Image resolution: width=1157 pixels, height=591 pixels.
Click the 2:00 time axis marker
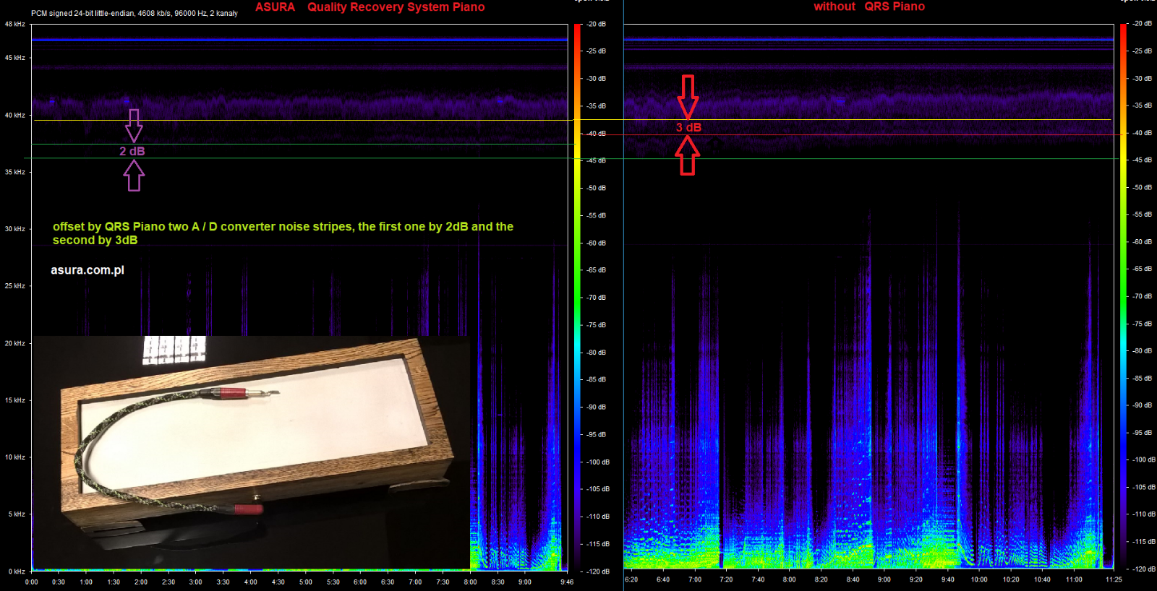141,582
